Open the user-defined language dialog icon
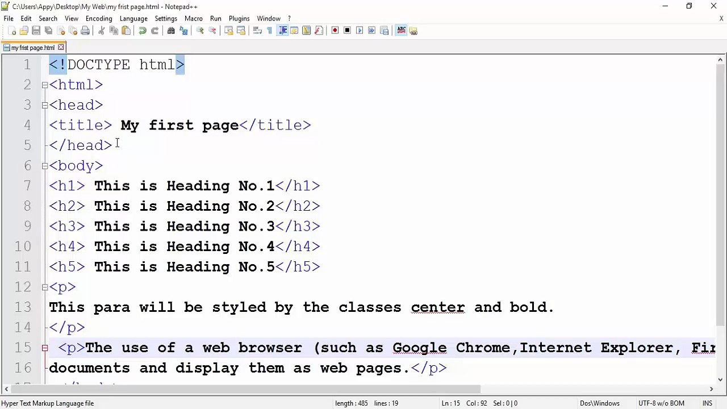727x409 pixels. (294, 31)
